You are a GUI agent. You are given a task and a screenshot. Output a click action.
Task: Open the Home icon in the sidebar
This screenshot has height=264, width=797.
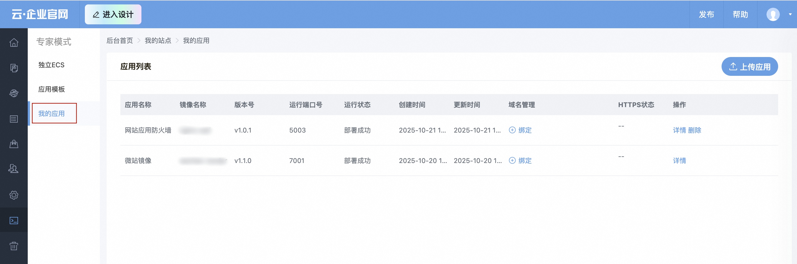tap(14, 43)
